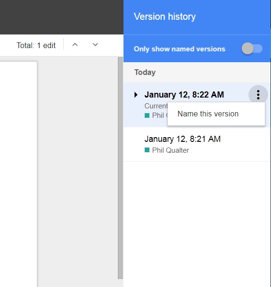Go to previous edit with up chevron

75,45
